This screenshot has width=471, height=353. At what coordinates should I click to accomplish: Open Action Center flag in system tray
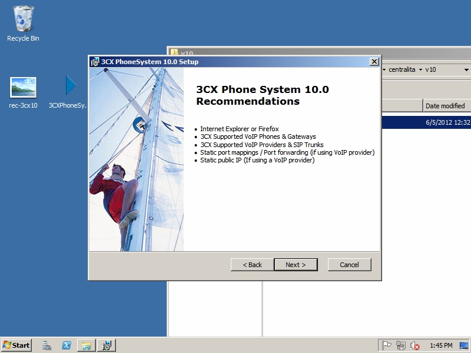click(x=387, y=345)
